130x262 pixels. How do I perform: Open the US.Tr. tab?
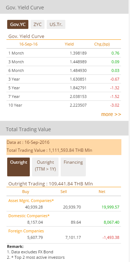point(56,25)
